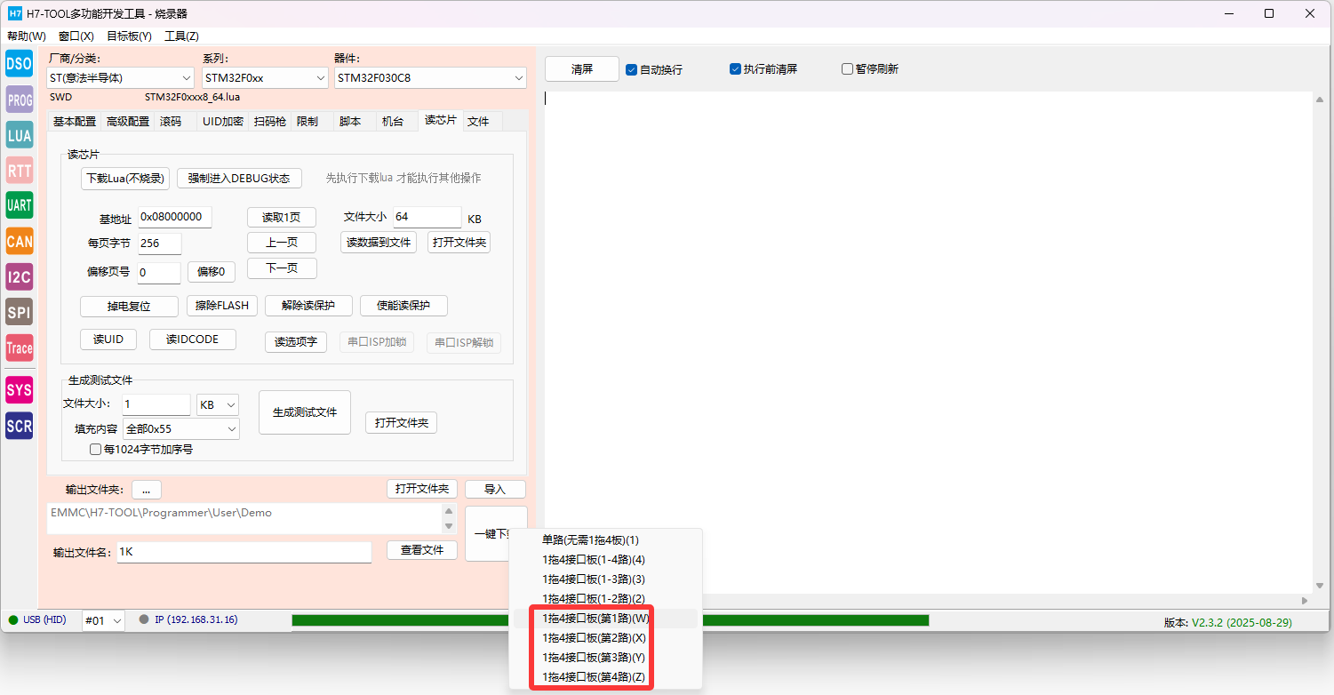
Task: Enable the 每1024字节加序号 checkbox
Action: pyautogui.click(x=96, y=450)
